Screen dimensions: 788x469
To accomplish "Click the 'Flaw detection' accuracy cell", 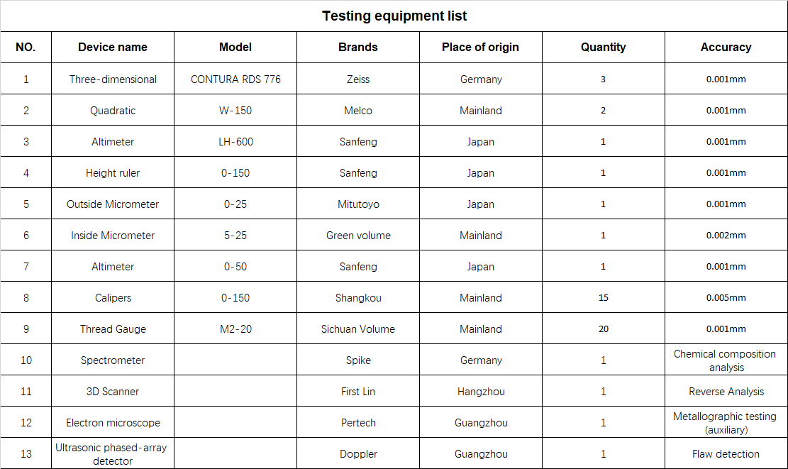I will click(726, 453).
